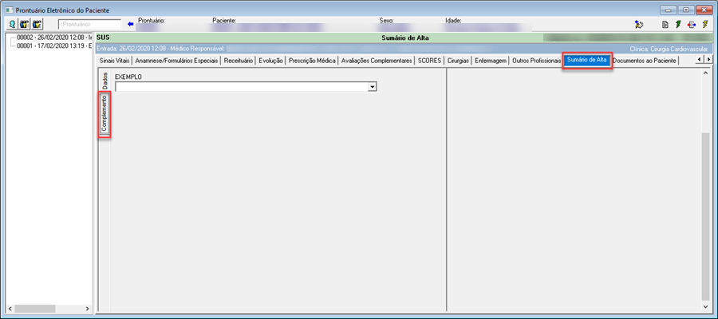The width and height of the screenshot is (718, 319).
Task: Click the red and blue arrows transfer icon
Action: [x=692, y=25]
